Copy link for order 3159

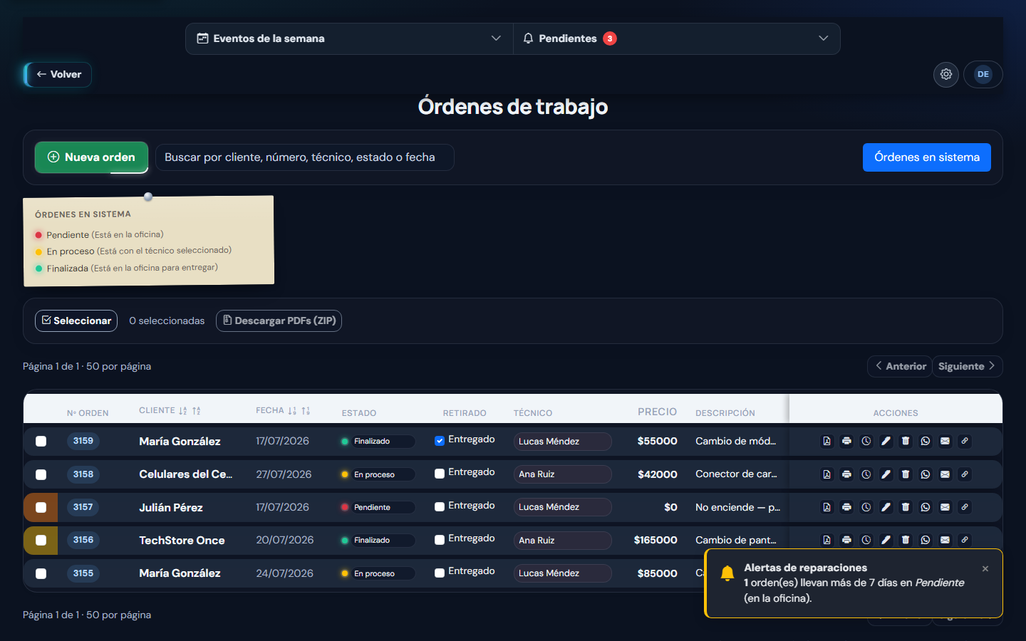point(965,441)
